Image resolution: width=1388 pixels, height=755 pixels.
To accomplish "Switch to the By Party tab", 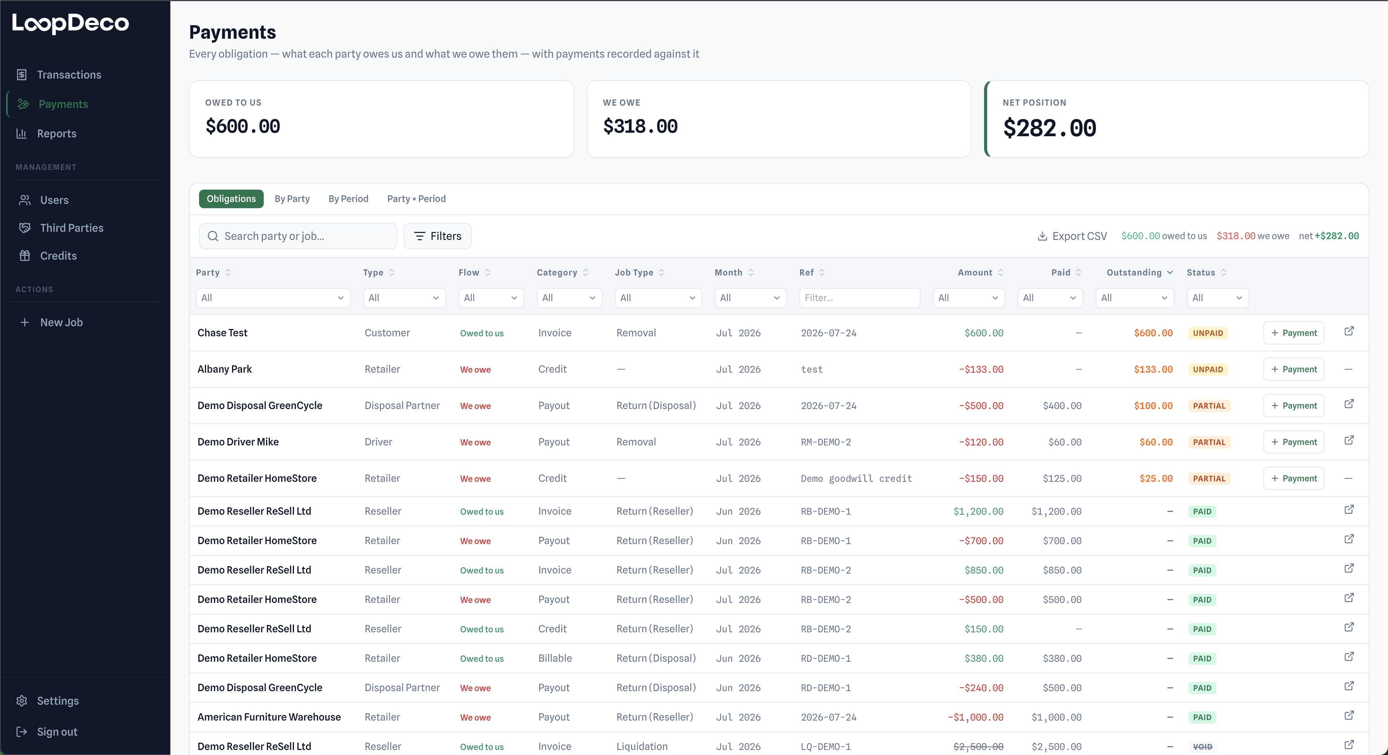I will click(x=292, y=199).
